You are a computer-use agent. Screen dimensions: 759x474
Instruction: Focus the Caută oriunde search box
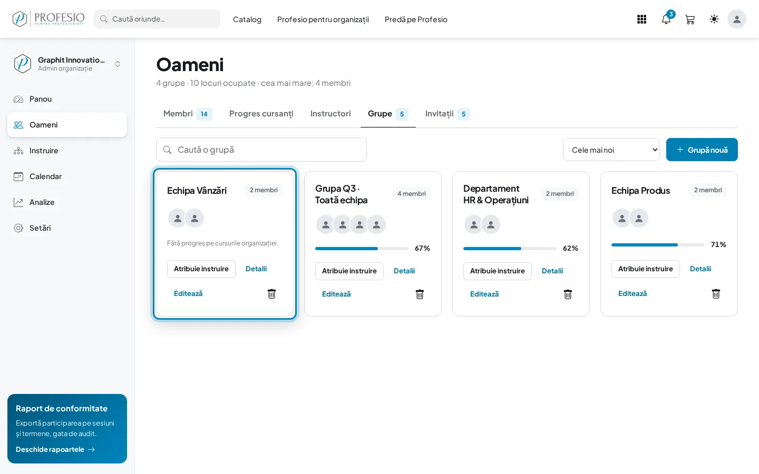pos(157,19)
